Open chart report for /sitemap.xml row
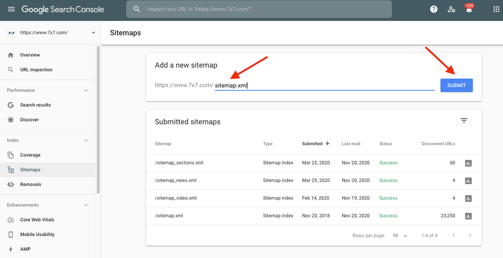The width and height of the screenshot is (503, 258). pyautogui.click(x=468, y=216)
